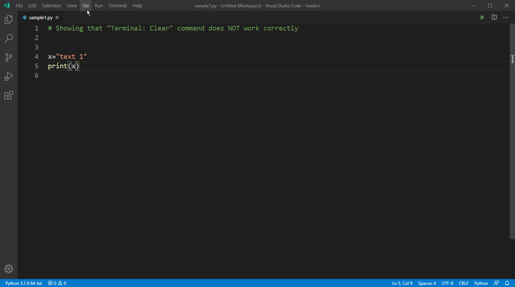
Task: Select the sample1.py editor tab
Action: click(x=40, y=17)
